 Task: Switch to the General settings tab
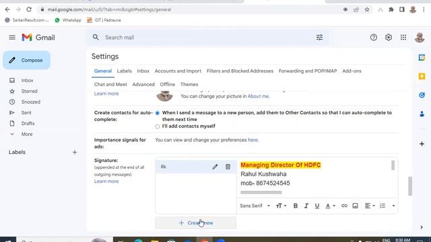pos(103,71)
